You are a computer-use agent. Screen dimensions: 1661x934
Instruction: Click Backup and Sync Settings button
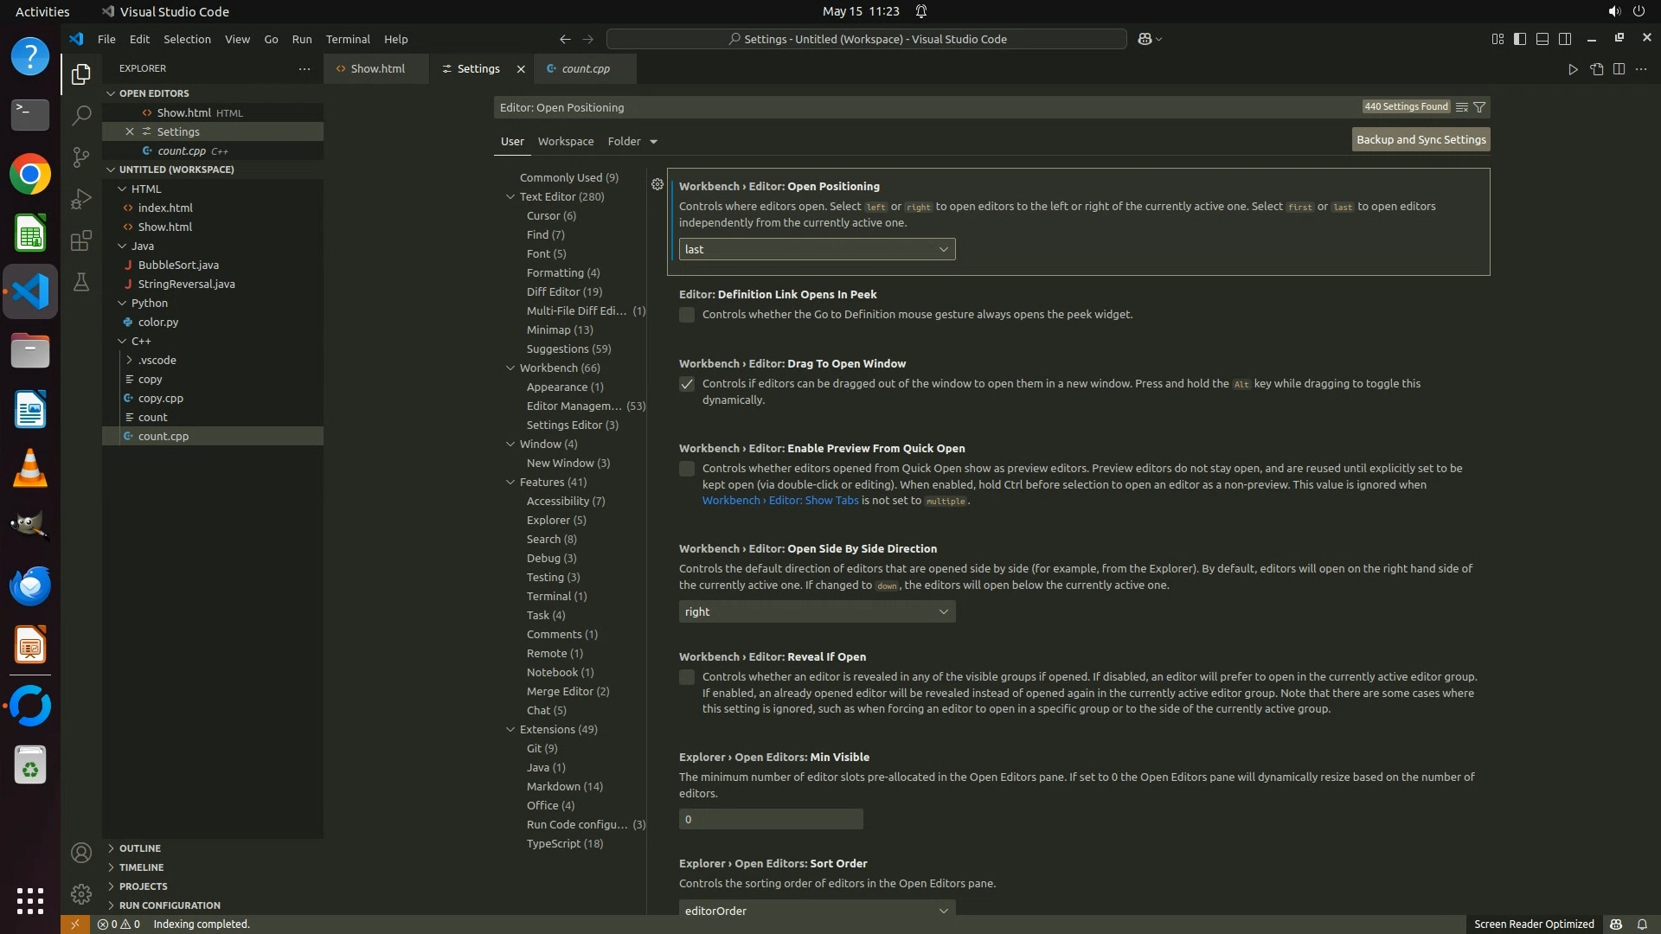pos(1421,139)
